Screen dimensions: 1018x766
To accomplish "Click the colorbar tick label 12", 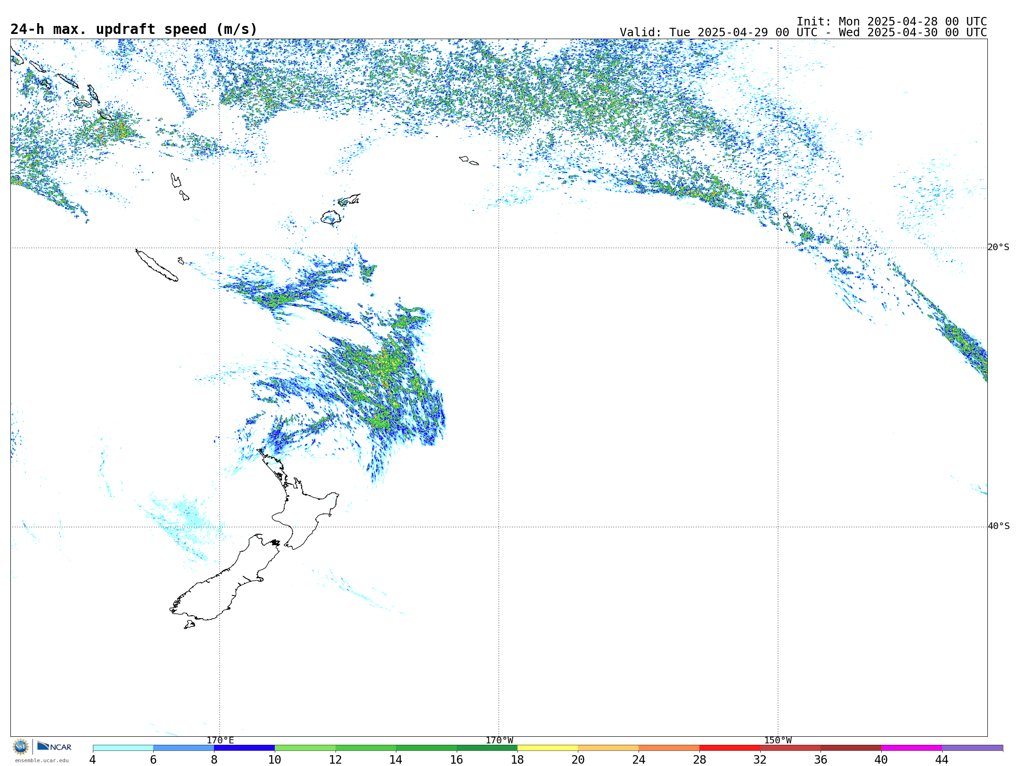I will pos(336,759).
